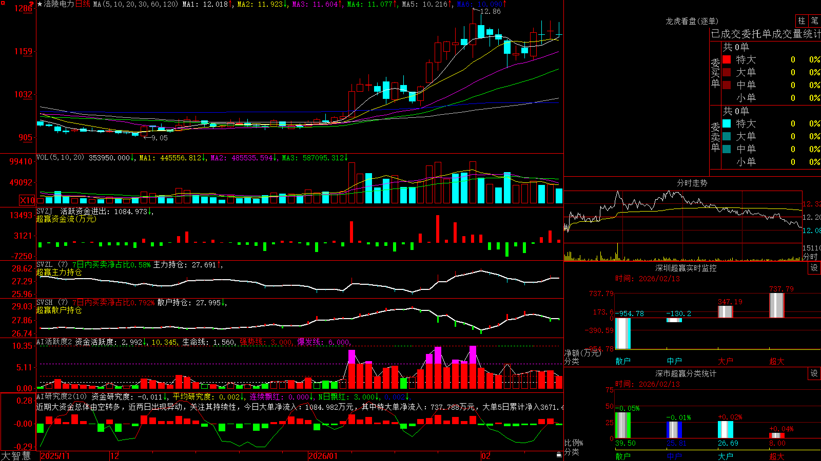Select the AI研究度2(10) indicator label
Image resolution: width=821 pixels, height=461 pixels.
pyautogui.click(x=62, y=396)
